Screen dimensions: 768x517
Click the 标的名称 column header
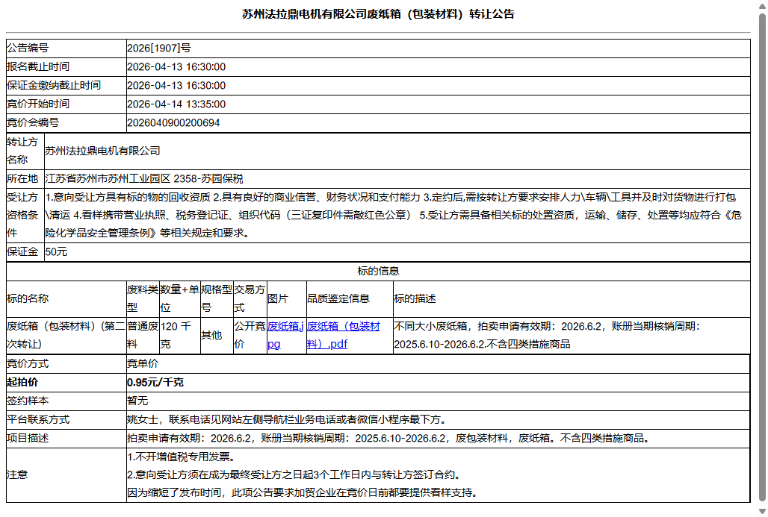(66, 299)
